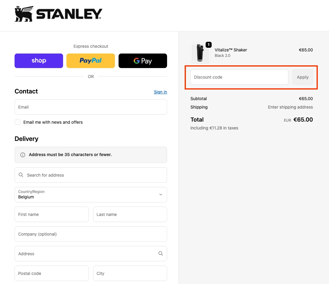
Task: Click the info icon in address notice
Action: click(x=23, y=155)
